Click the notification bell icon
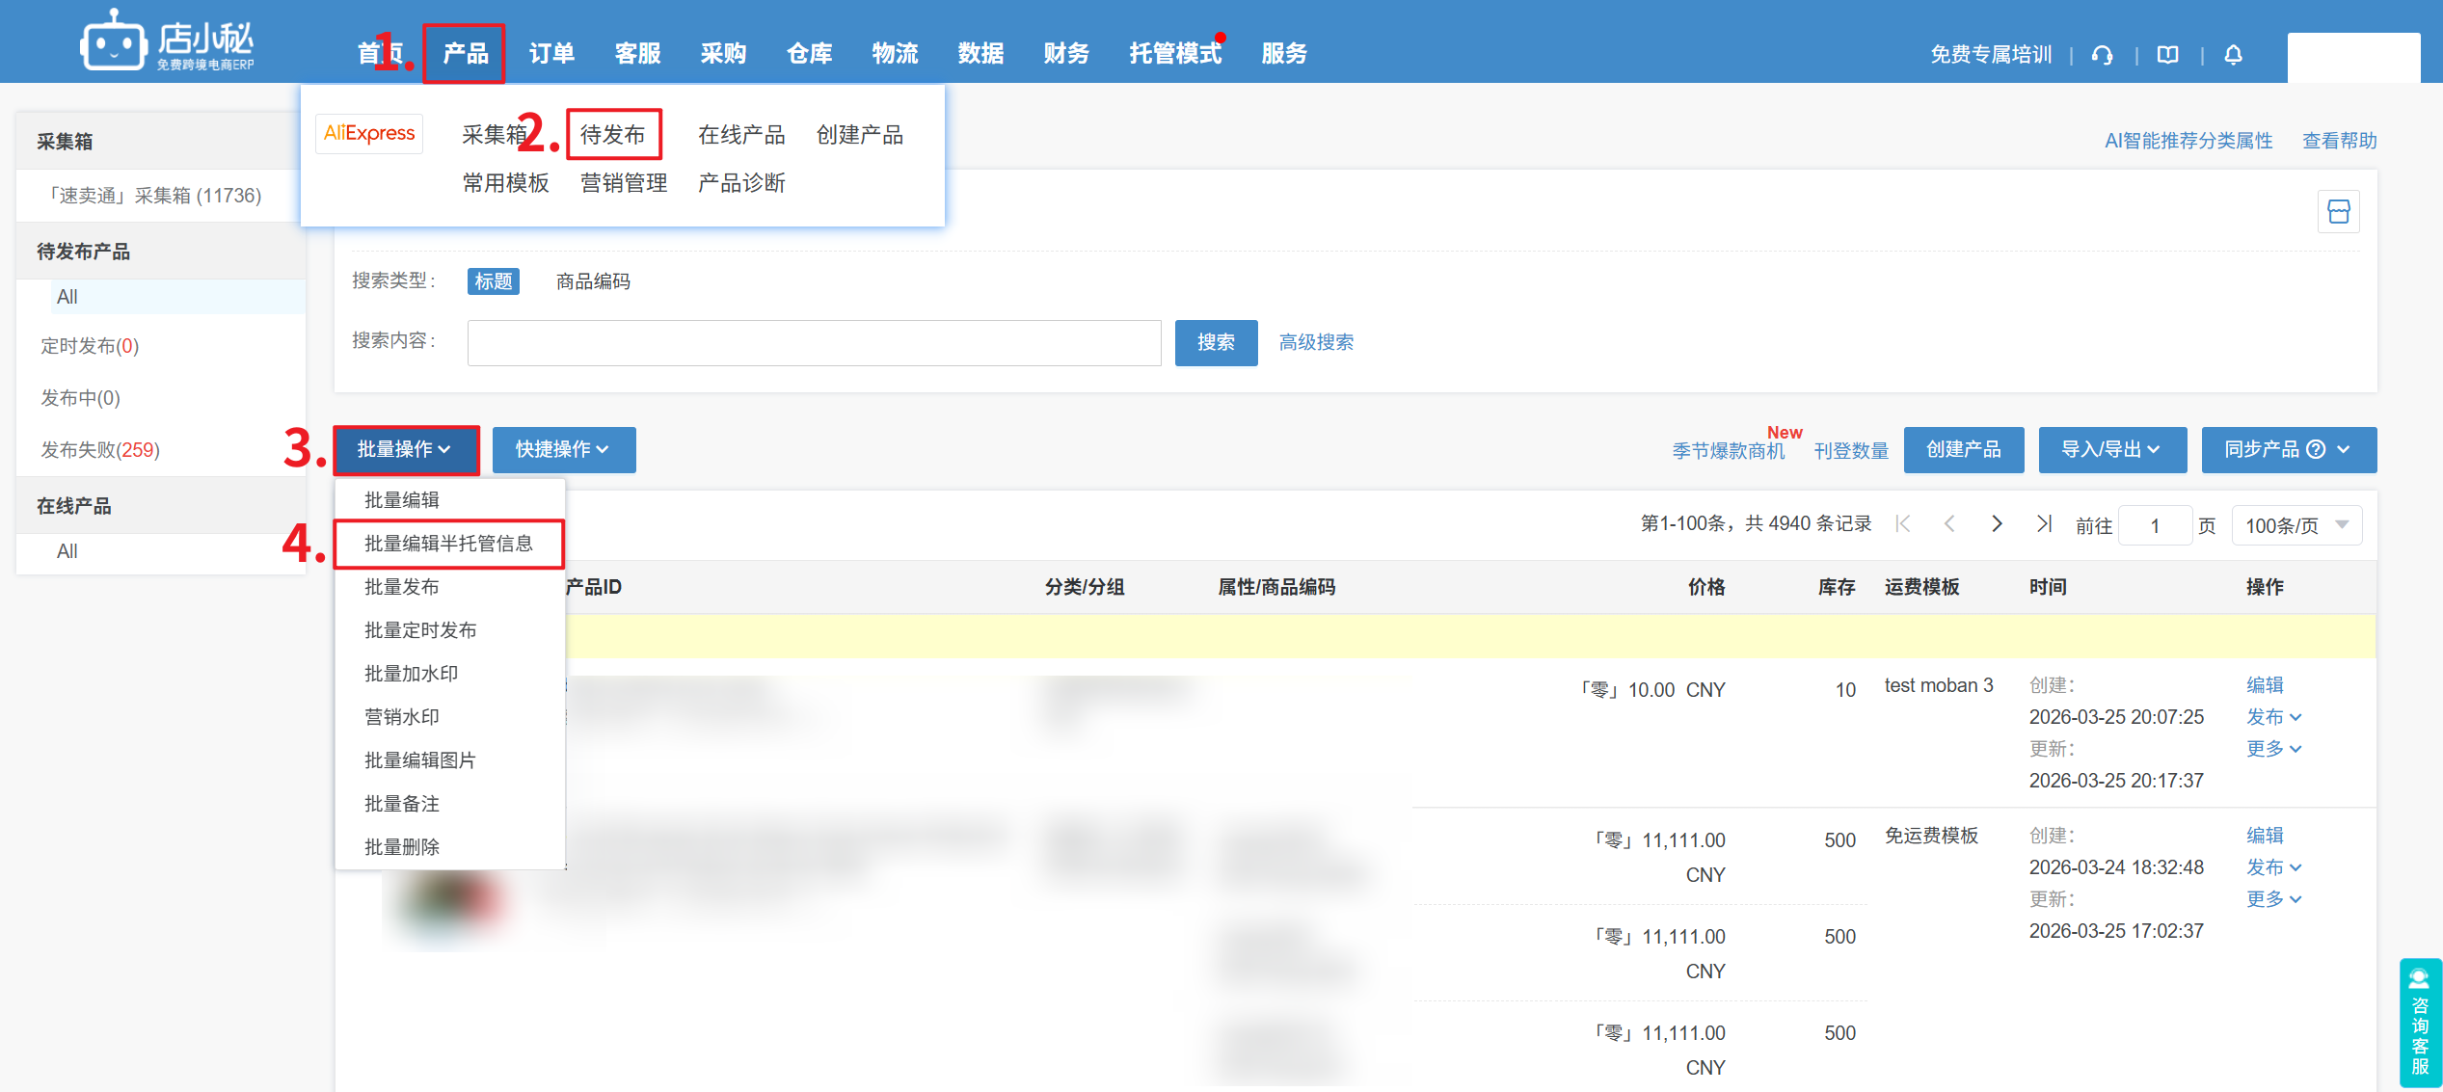Image resolution: width=2443 pixels, height=1092 pixels. 2233,55
